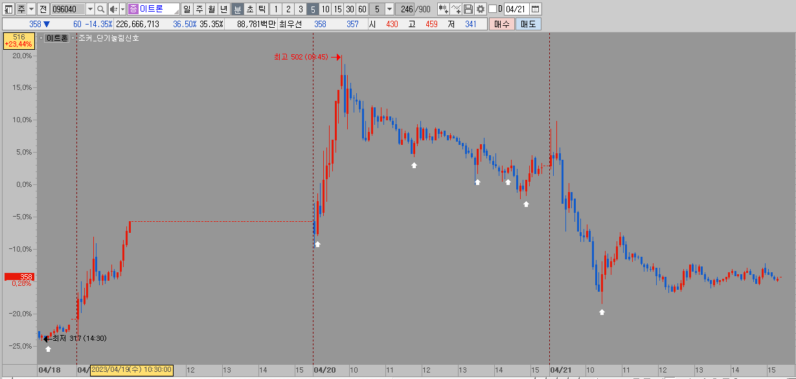Image resolution: width=796 pixels, height=379 pixels.
Task: Click the 전 button
Action: pyautogui.click(x=43, y=9)
